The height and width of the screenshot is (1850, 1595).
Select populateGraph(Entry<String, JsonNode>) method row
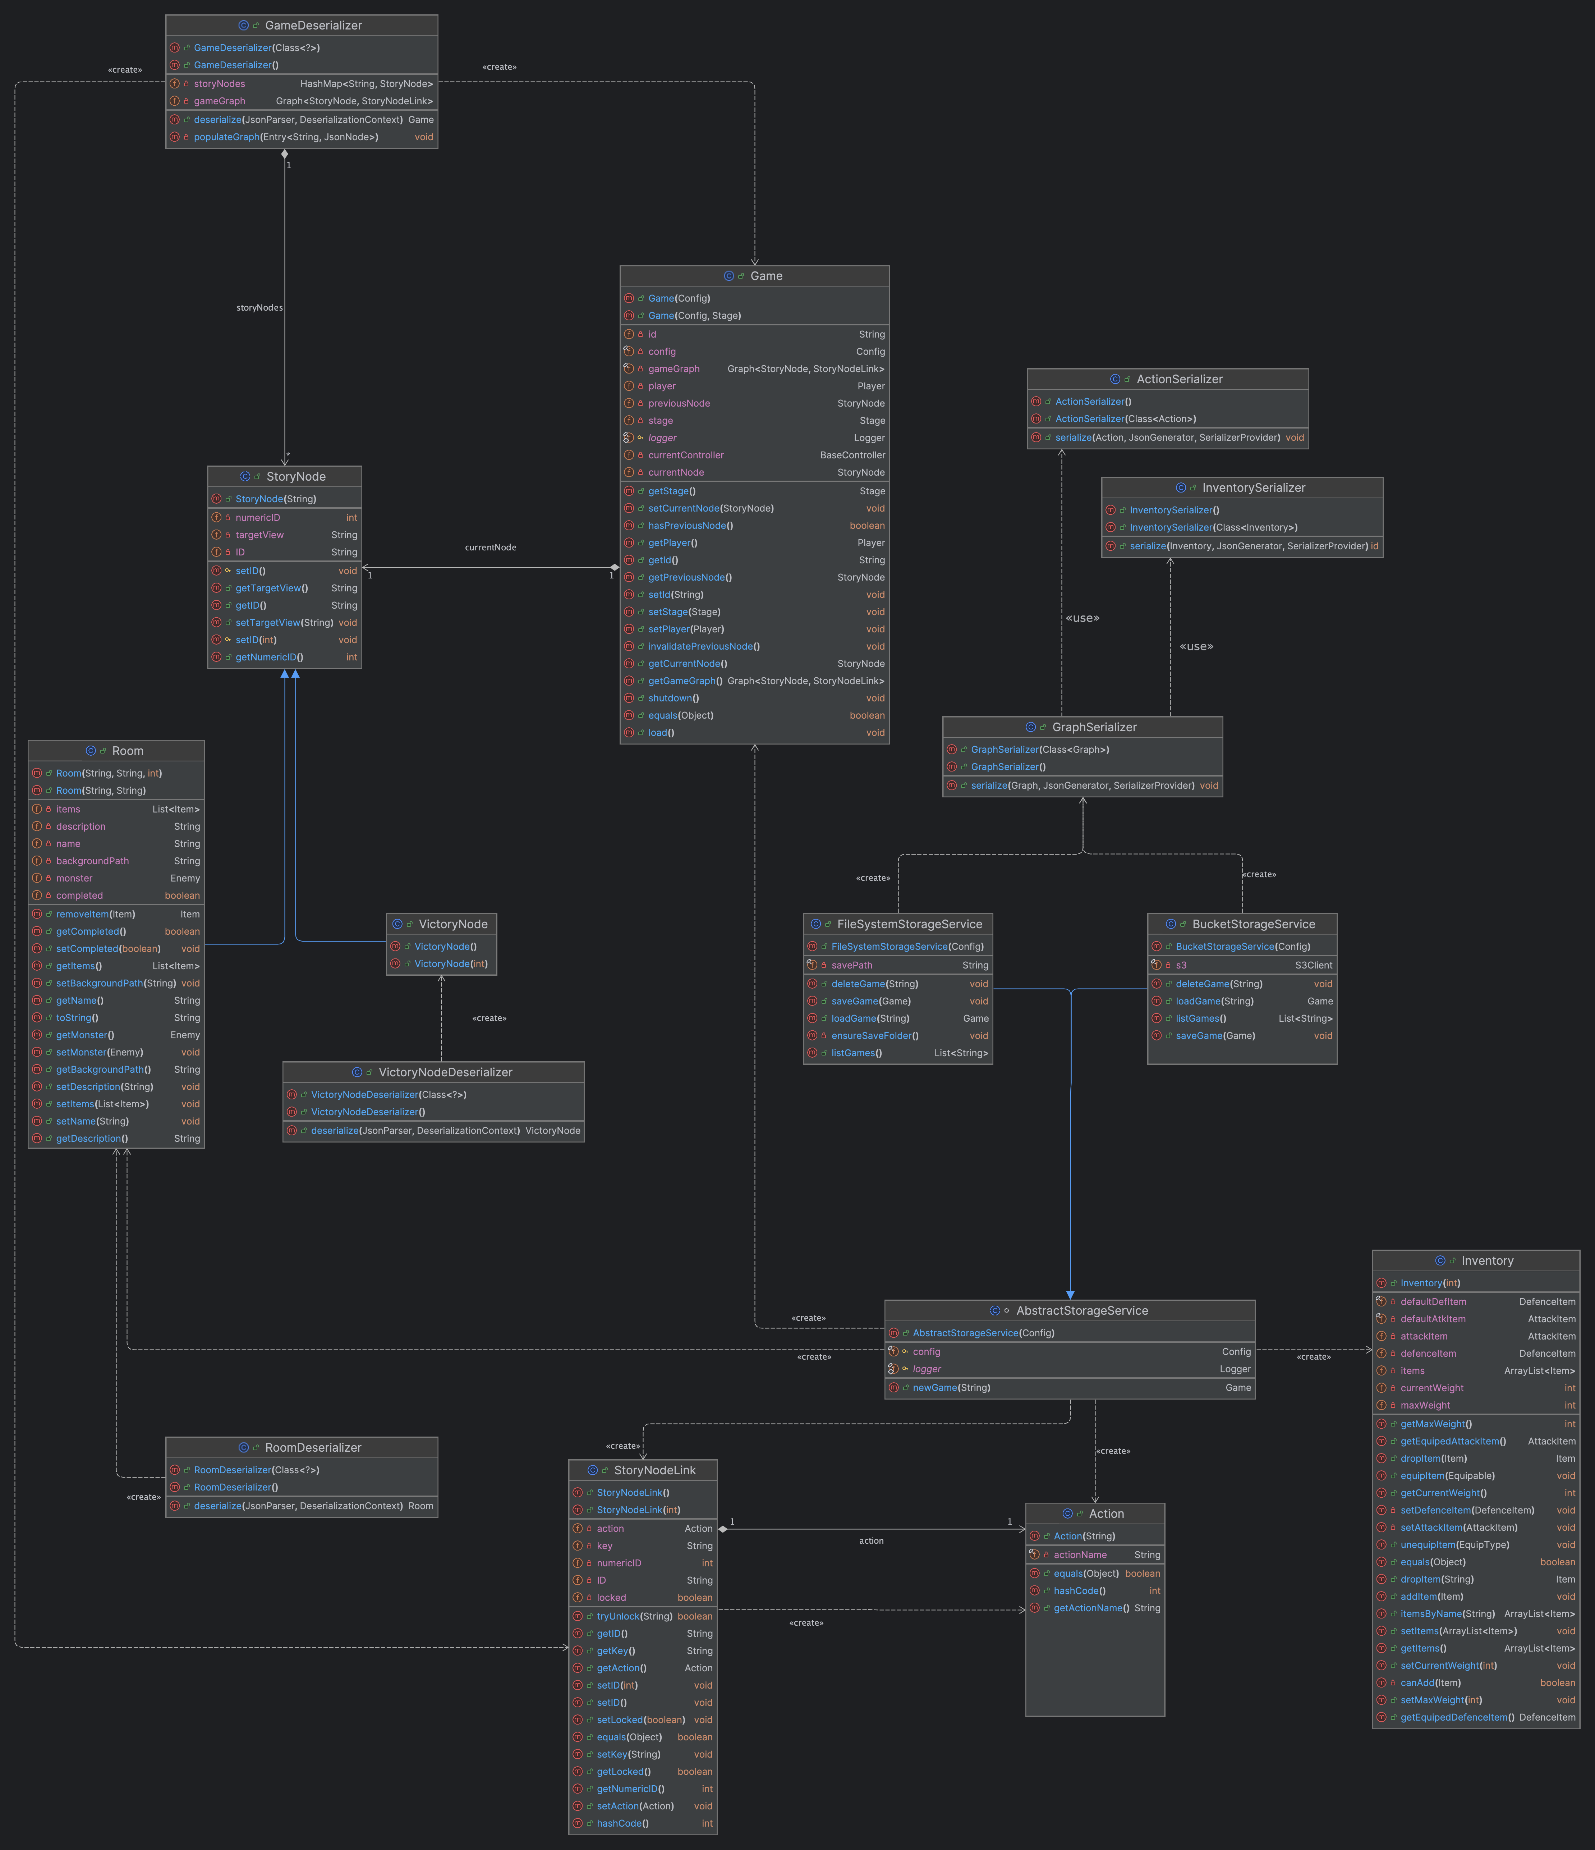[302, 137]
